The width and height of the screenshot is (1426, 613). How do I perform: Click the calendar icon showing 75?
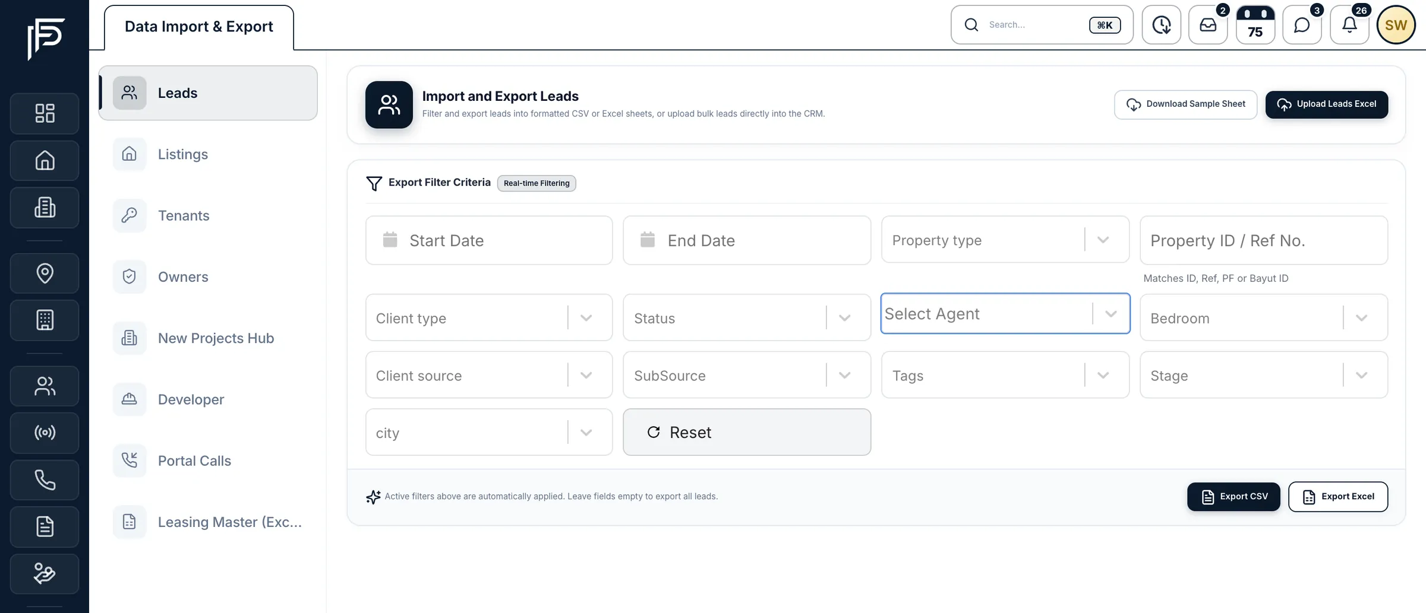[1255, 25]
